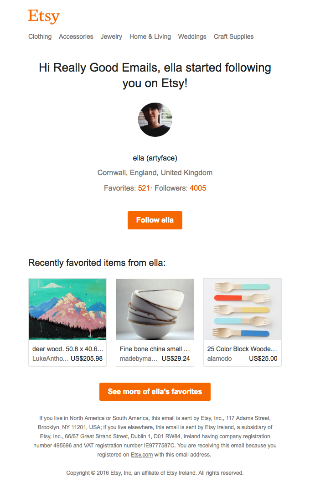The height and width of the screenshot is (488, 310).
Task: Visit the alamodo shop link
Action: tap(220, 358)
